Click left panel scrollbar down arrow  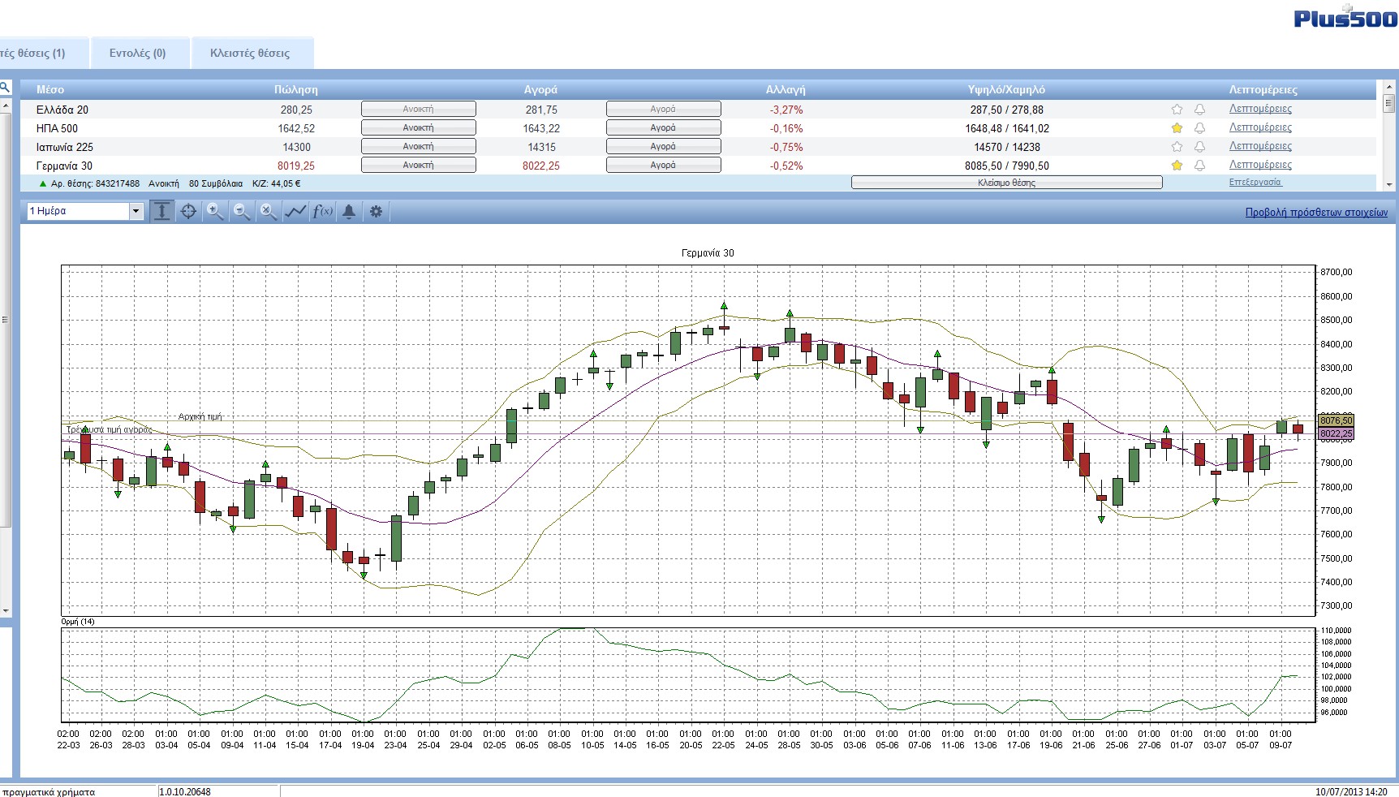pyautogui.click(x=5, y=610)
